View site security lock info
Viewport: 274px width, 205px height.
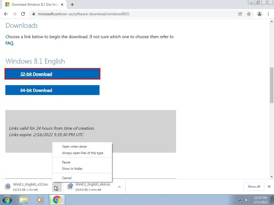pyautogui.click(x=34, y=14)
